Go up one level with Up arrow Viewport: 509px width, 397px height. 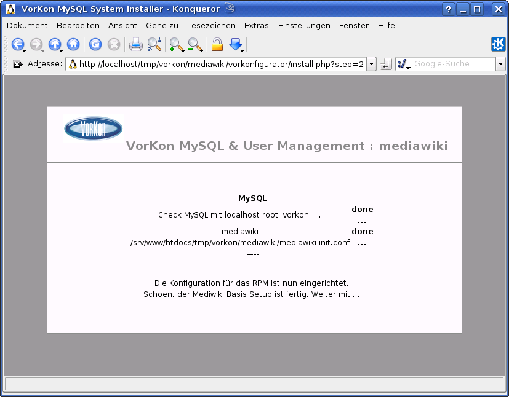point(55,44)
